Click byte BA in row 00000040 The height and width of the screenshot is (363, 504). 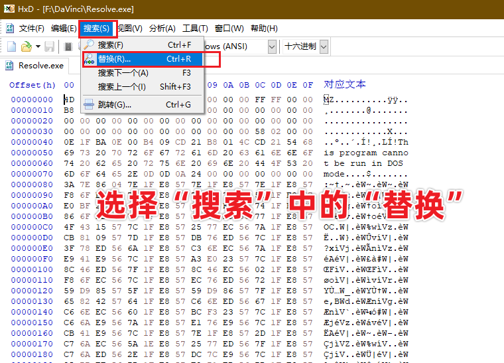click(101, 142)
